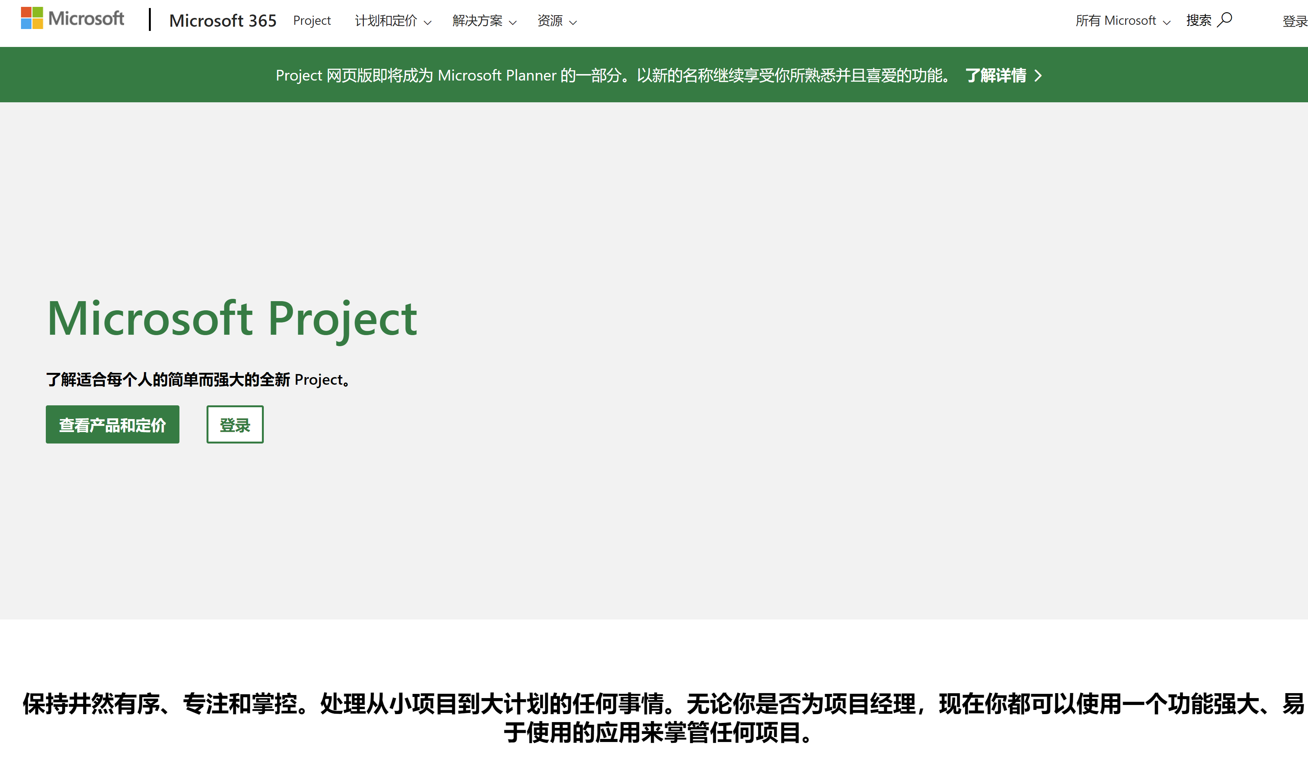Open the Microsoft 365 home link
Image resolution: width=1308 pixels, height=758 pixels.
point(223,21)
